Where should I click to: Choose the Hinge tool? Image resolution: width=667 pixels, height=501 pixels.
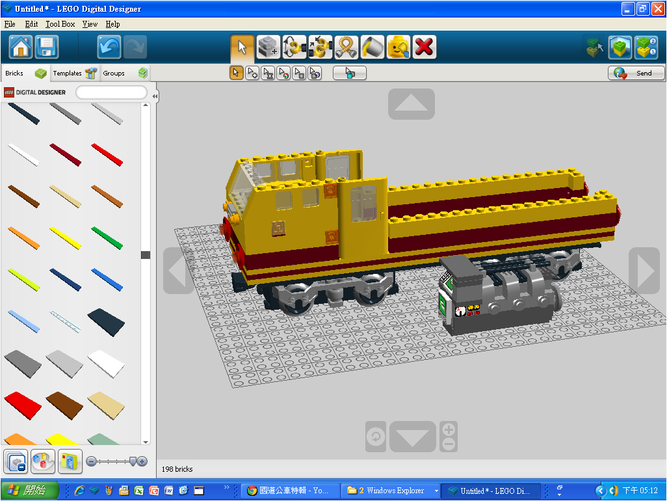[x=294, y=47]
